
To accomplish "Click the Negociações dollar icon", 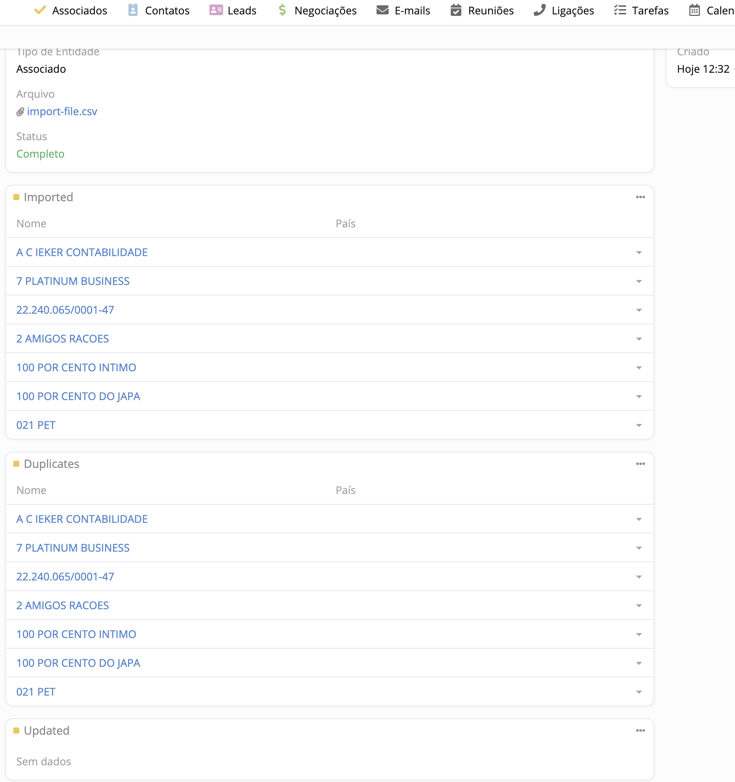I will [x=282, y=10].
